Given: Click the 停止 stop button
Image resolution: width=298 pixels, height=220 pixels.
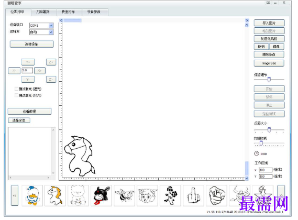Looking at the screenshot, I should click(269, 105).
